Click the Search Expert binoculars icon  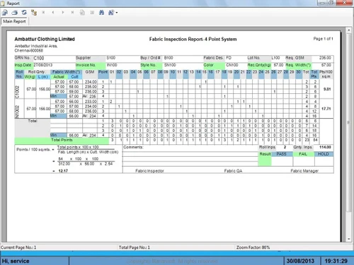[111, 13]
